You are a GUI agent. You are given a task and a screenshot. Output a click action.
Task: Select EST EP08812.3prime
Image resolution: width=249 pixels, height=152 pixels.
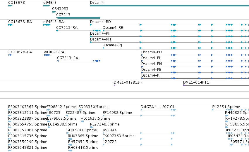pyautogui.click(x=61, y=107)
